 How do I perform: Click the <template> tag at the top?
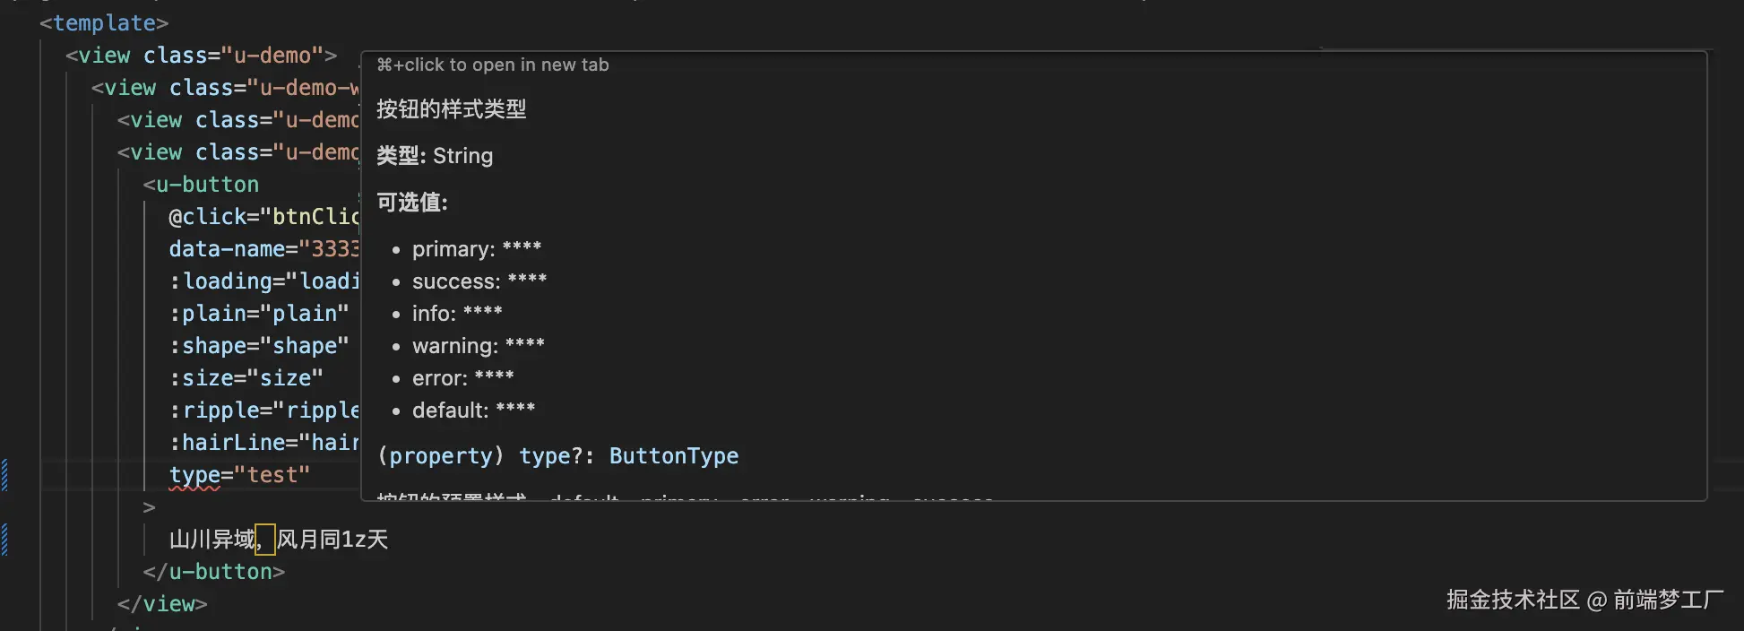pos(103,22)
